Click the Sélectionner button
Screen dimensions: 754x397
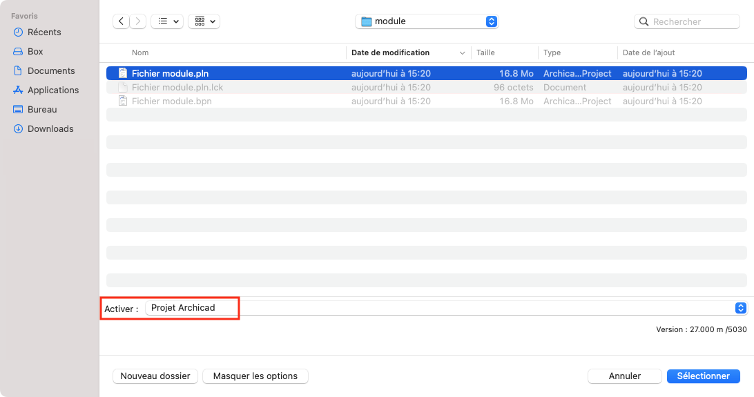704,376
